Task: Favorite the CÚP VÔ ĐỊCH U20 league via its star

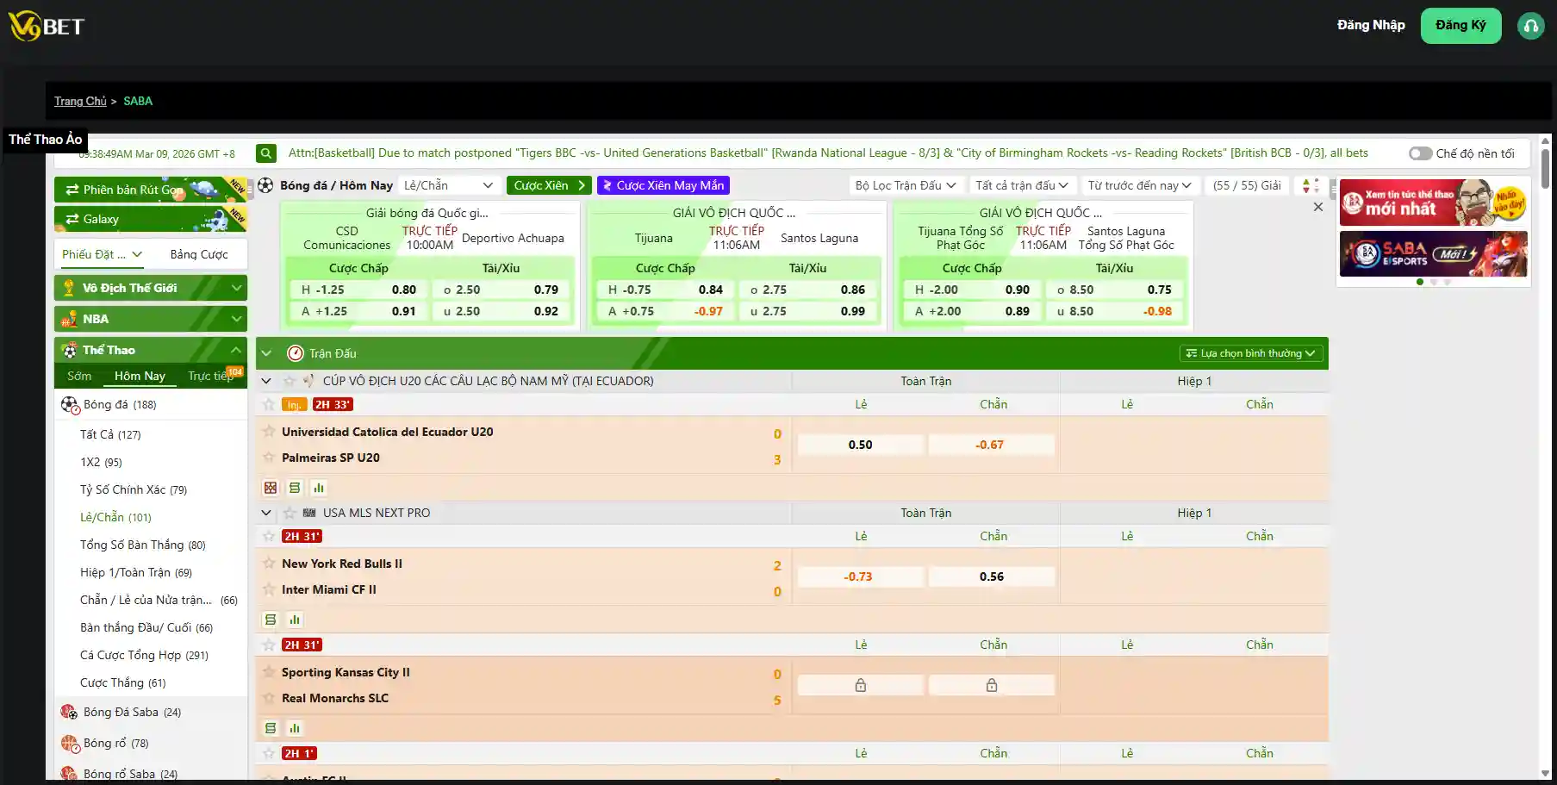Action: (x=290, y=380)
